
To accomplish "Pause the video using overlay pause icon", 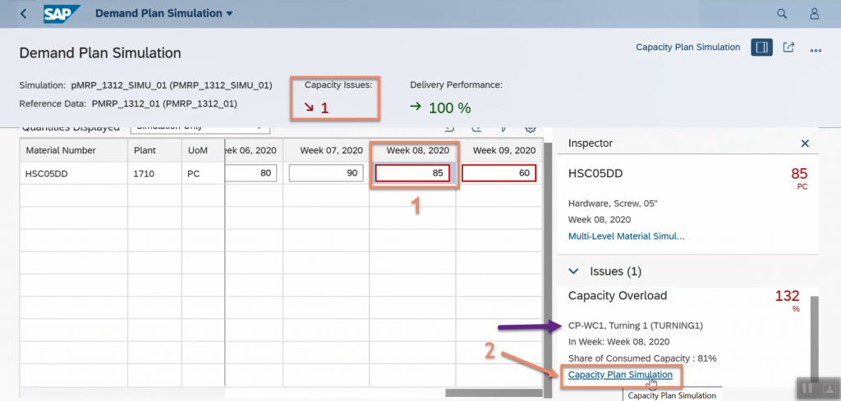I will click(807, 388).
